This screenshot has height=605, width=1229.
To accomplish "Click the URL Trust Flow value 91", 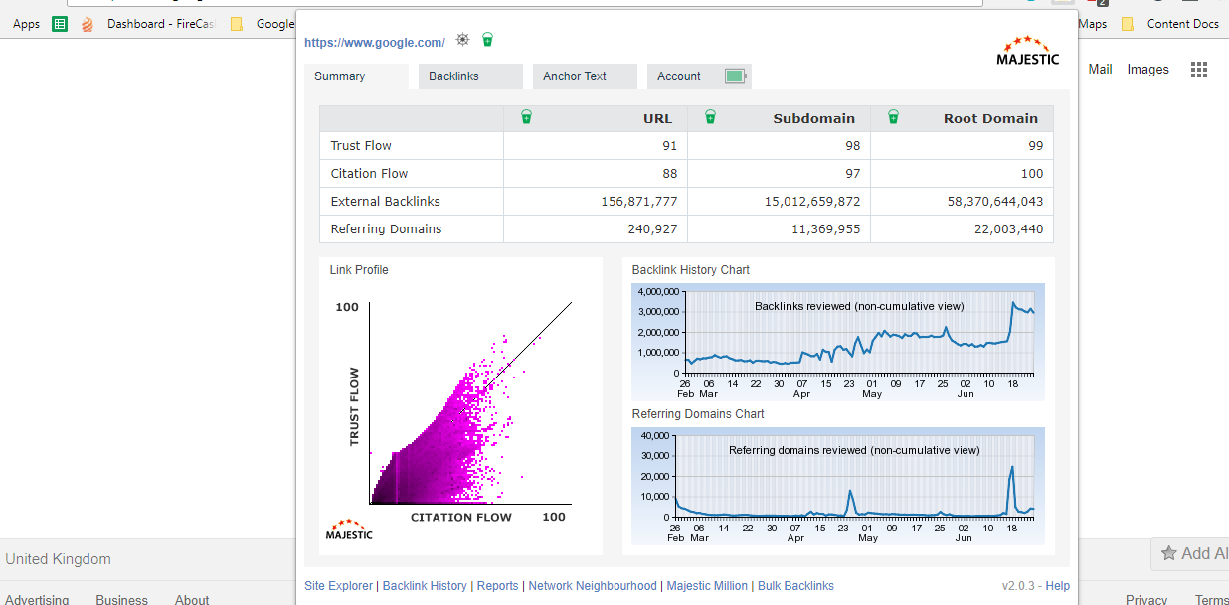I will [x=670, y=146].
